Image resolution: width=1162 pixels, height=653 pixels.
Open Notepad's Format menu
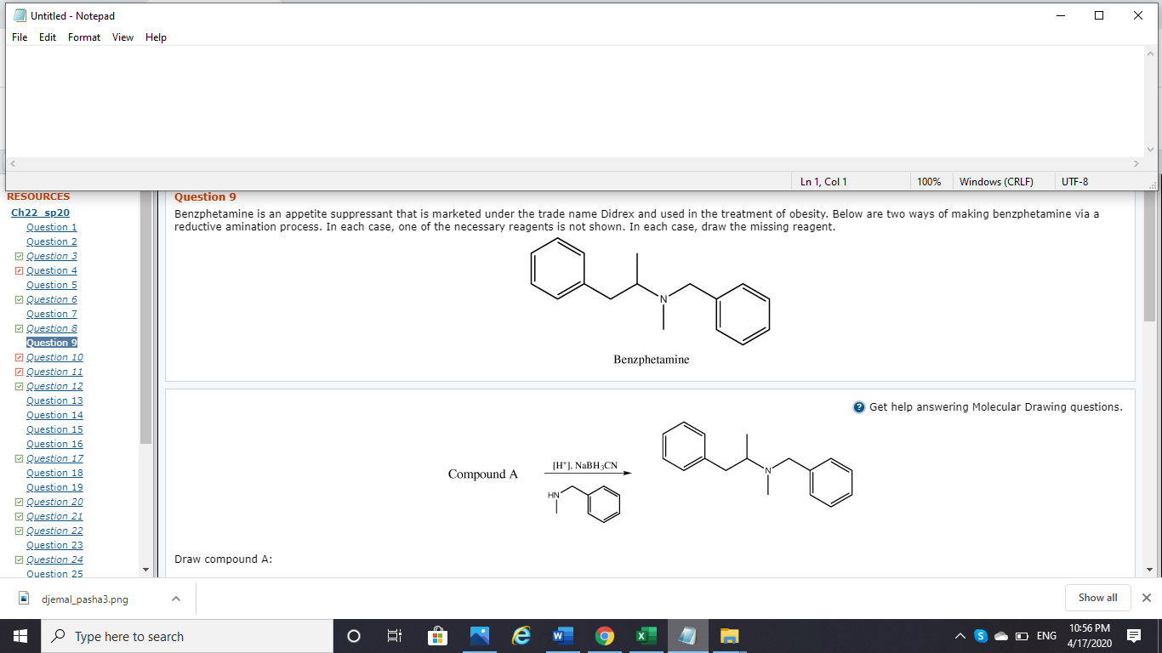click(83, 37)
